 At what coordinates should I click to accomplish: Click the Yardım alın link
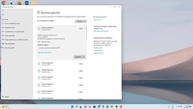(x=97, y=20)
